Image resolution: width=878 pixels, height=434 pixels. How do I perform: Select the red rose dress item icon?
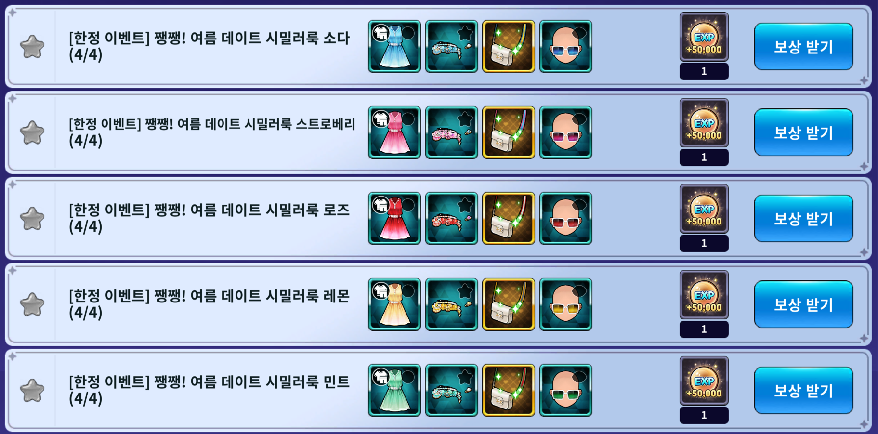(x=394, y=218)
